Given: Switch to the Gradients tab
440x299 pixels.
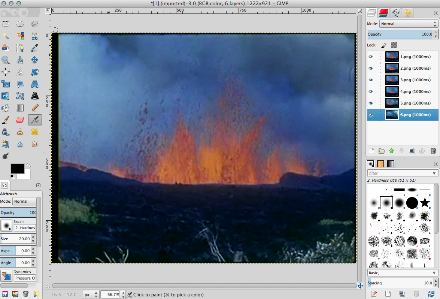Looking at the screenshot, I should click(x=390, y=164).
